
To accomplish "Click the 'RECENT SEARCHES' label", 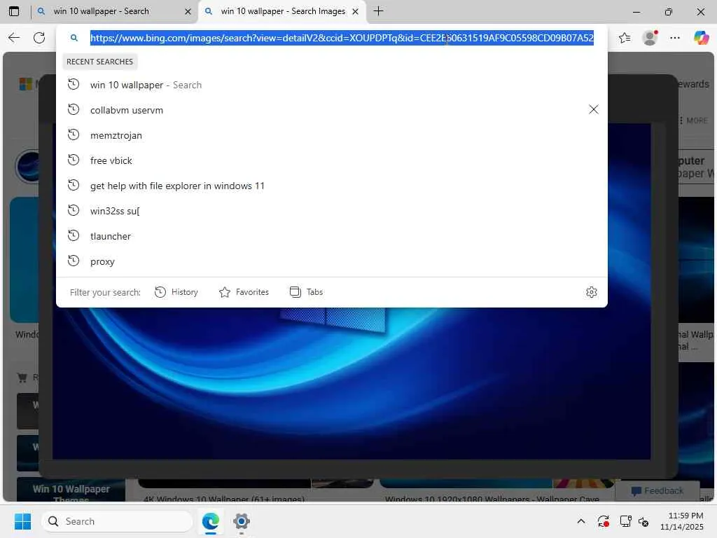I will 99,62.
